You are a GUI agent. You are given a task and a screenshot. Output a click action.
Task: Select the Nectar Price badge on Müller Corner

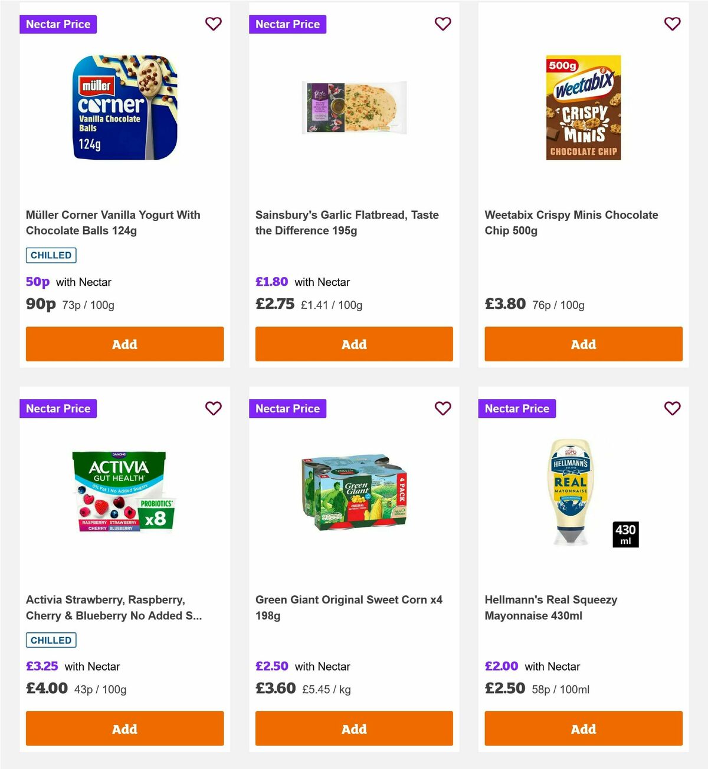[58, 24]
